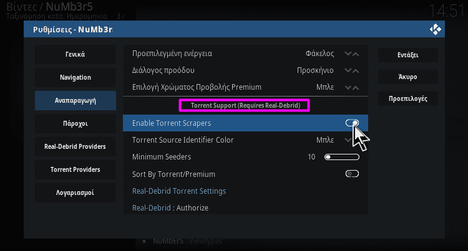The width and height of the screenshot is (468, 251).
Task: Click the Kodi logo icon in dialog header
Action: [435, 29]
